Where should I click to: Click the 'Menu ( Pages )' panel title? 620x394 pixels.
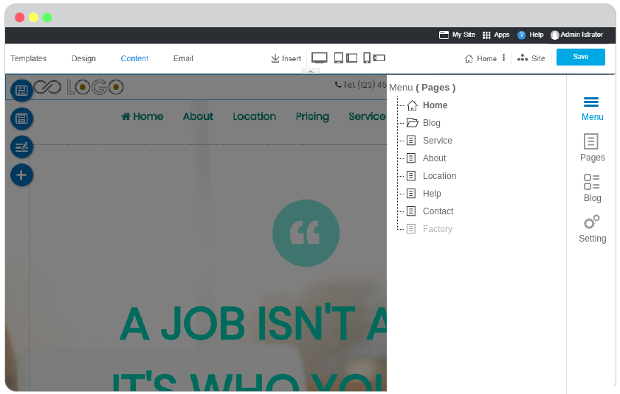(x=422, y=88)
